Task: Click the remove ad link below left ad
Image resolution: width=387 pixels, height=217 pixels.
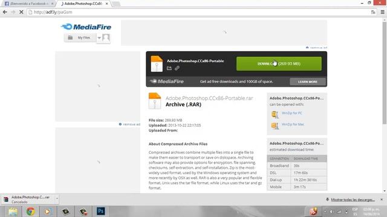Action: tap(129, 124)
